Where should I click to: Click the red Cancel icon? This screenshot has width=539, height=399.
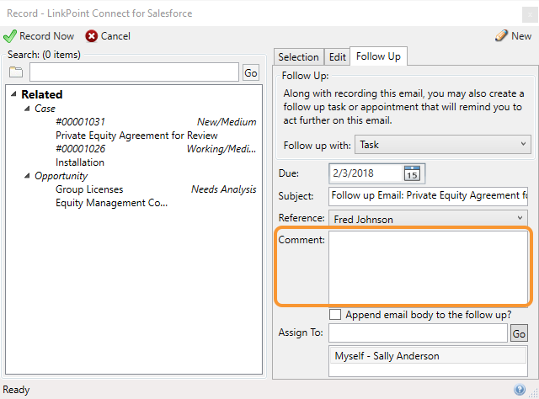click(92, 36)
